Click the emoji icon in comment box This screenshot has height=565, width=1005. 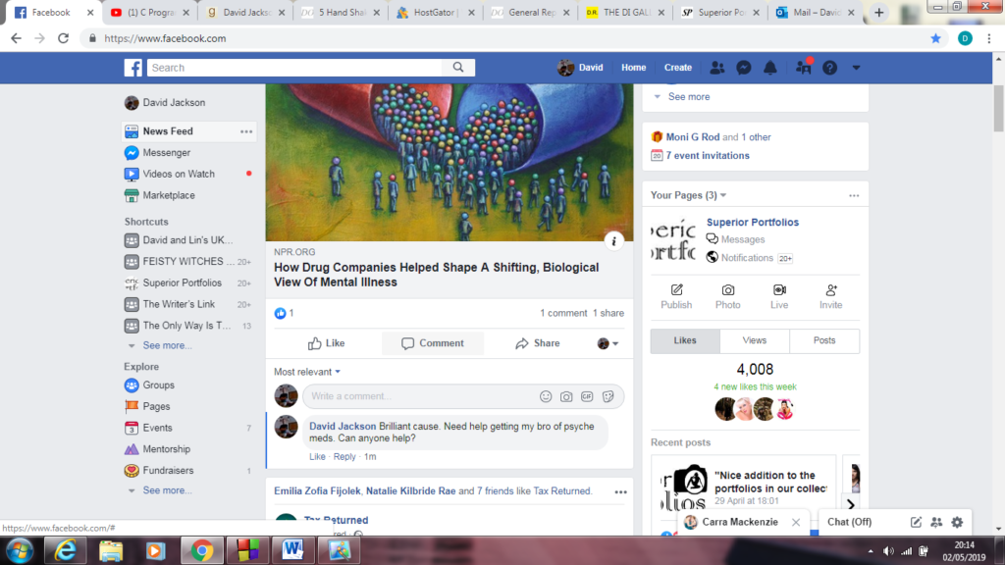546,396
